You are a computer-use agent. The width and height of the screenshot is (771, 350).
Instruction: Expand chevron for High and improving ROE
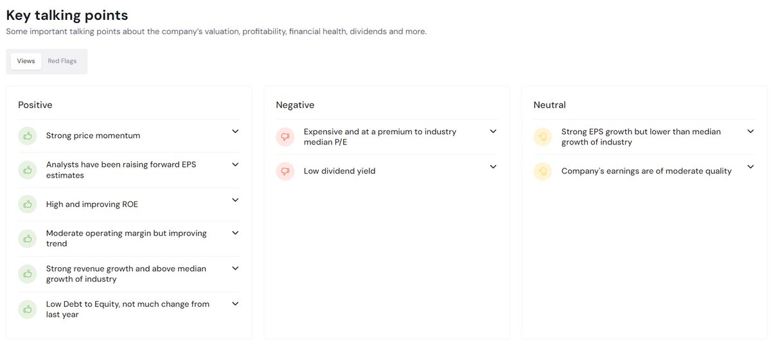click(x=235, y=200)
